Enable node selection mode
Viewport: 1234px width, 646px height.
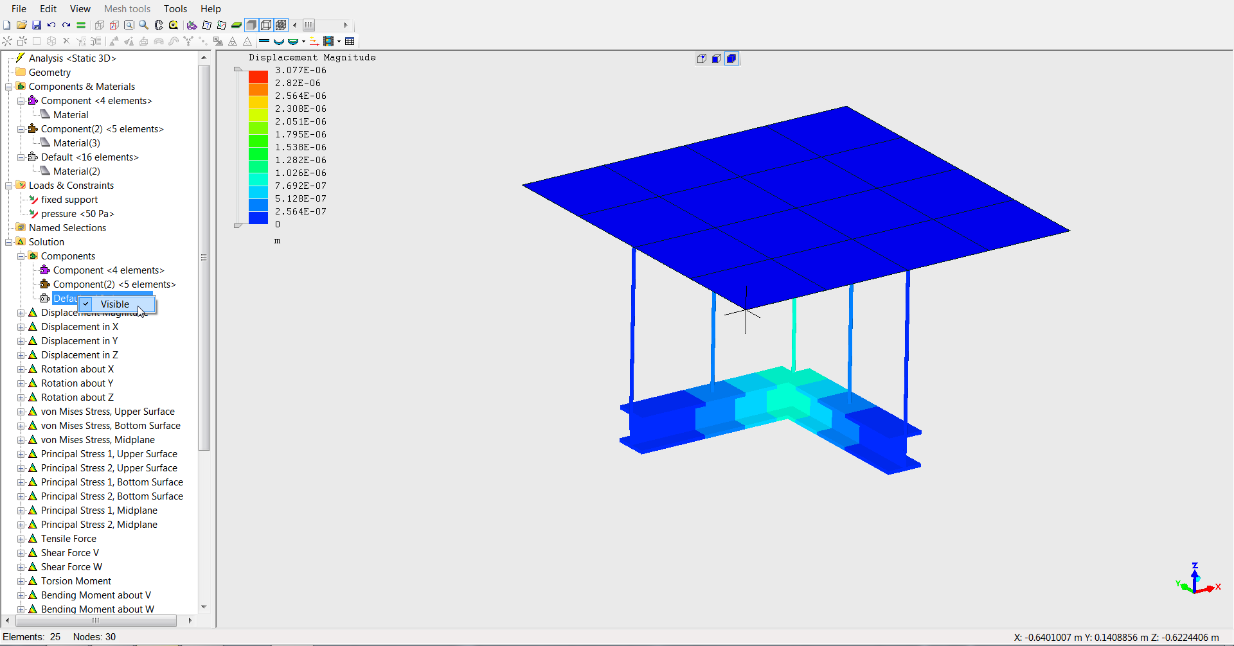[x=702, y=58]
